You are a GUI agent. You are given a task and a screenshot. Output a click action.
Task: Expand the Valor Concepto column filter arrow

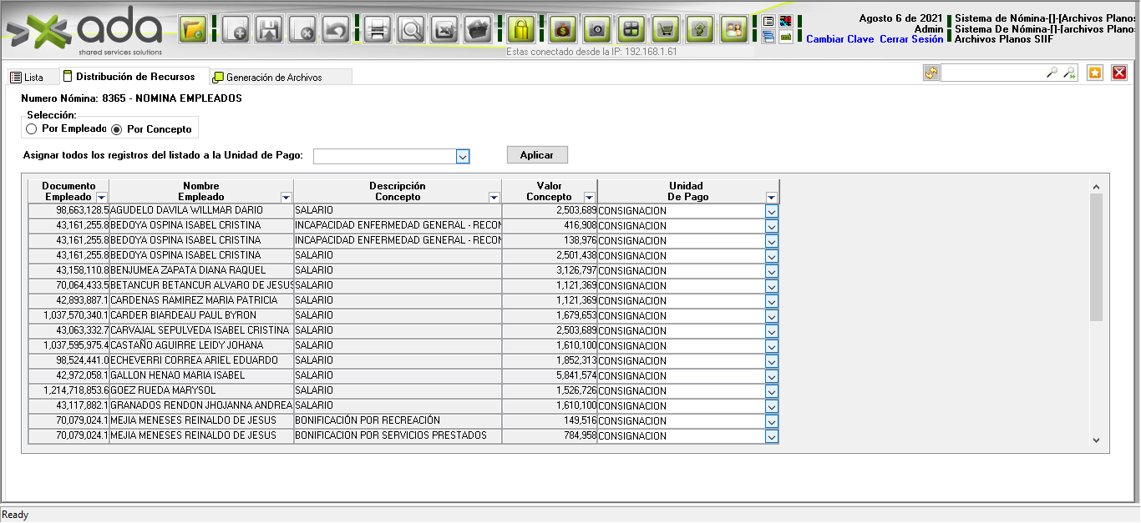[x=589, y=198]
